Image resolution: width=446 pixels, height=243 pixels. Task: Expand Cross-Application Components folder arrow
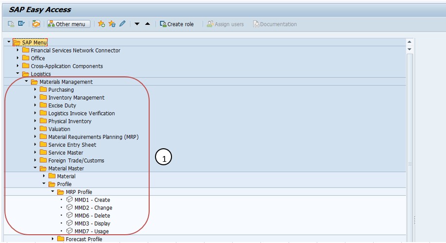click(17, 66)
